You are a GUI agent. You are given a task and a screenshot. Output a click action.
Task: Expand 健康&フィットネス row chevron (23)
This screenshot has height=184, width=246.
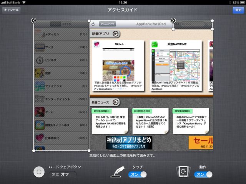point(86,125)
